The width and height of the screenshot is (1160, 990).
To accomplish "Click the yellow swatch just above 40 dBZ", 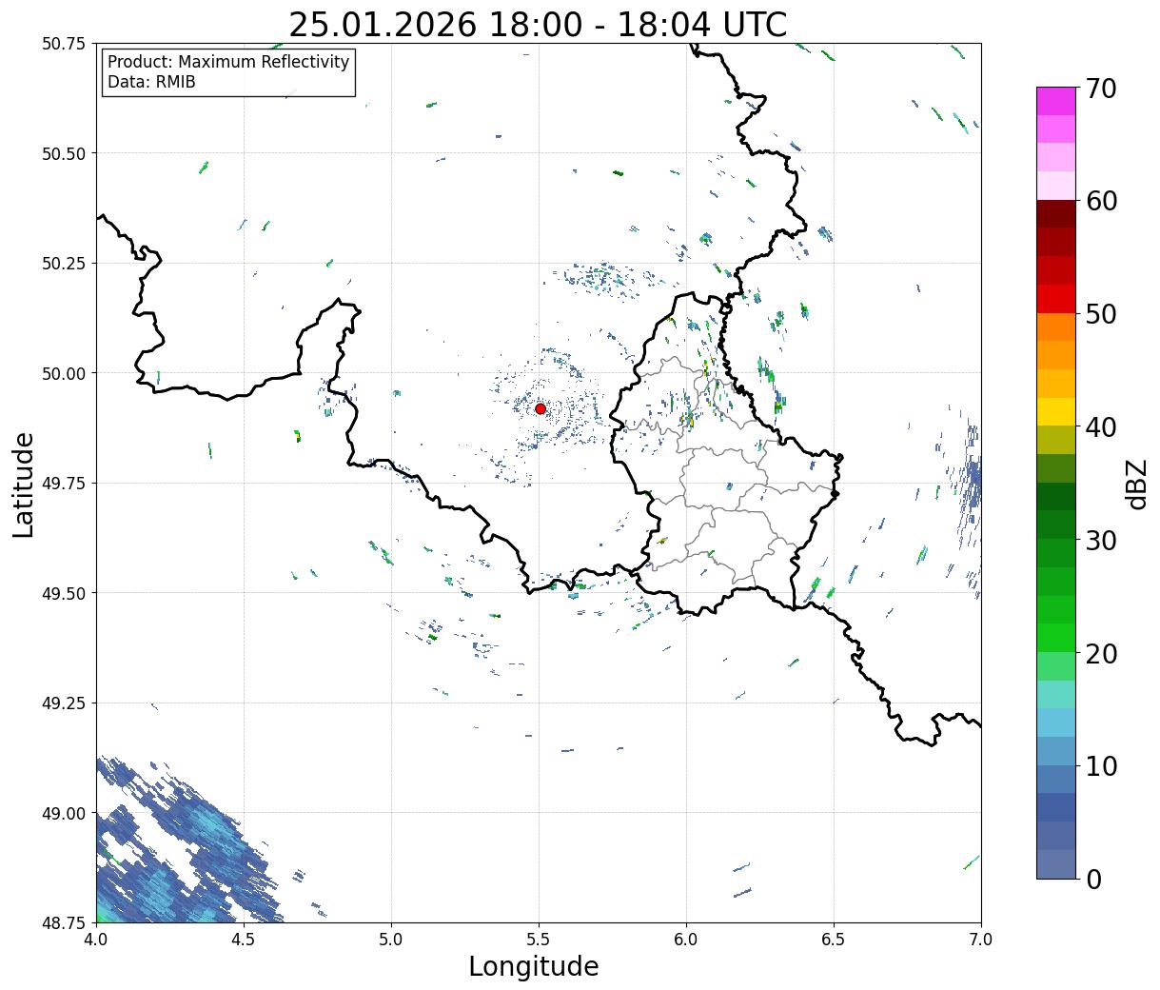I will (1056, 412).
